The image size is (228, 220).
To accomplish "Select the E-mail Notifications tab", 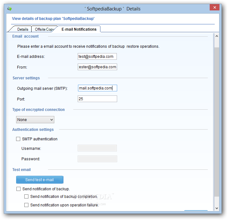I will tap(79, 29).
